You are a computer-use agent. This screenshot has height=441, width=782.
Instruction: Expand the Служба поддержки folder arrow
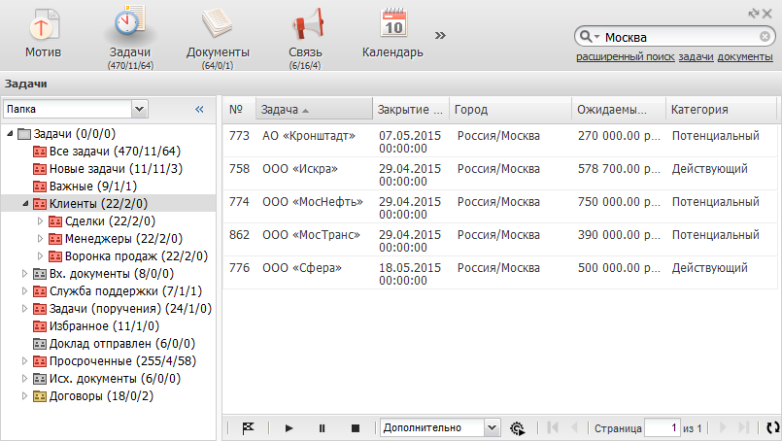point(24,290)
